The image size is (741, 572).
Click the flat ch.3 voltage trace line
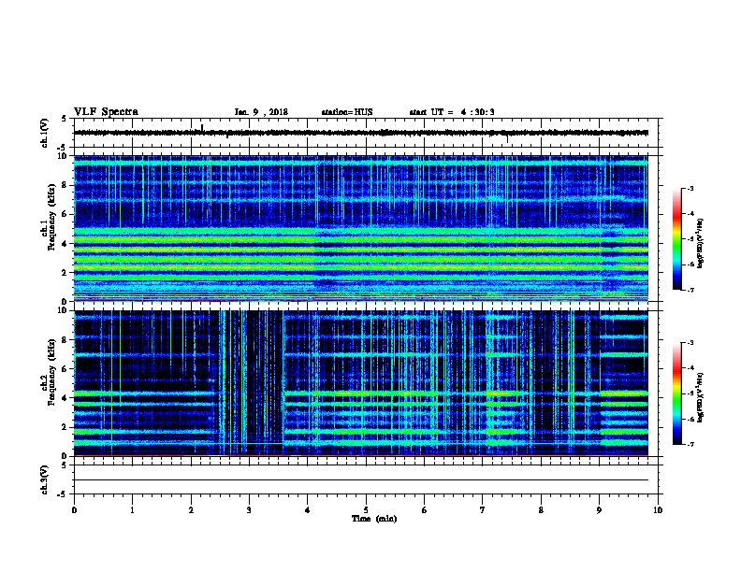tap(361, 480)
